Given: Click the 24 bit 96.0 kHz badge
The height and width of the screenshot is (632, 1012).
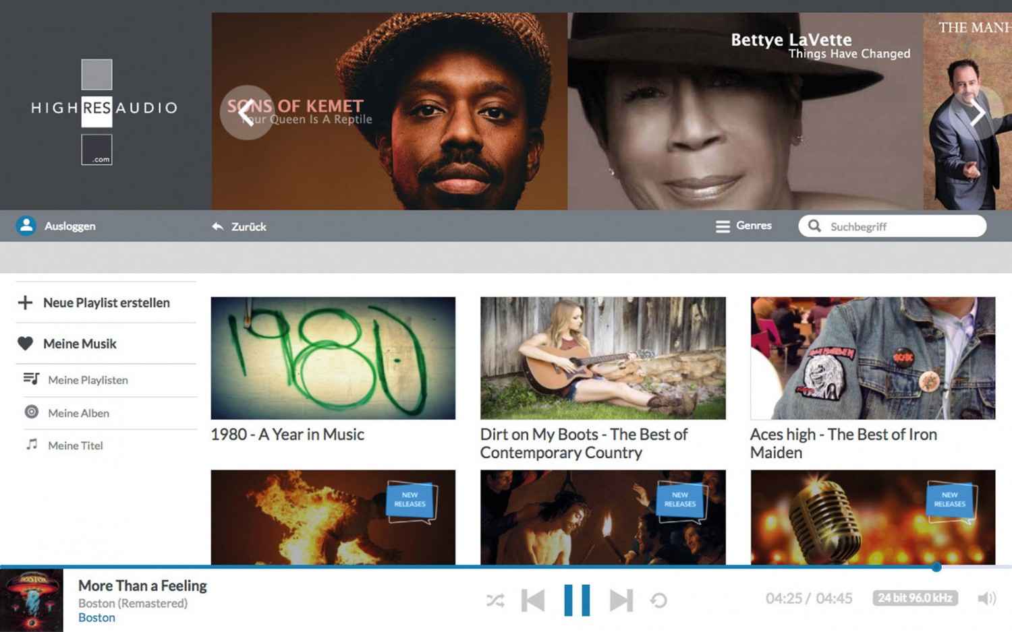Looking at the screenshot, I should coord(915,598).
